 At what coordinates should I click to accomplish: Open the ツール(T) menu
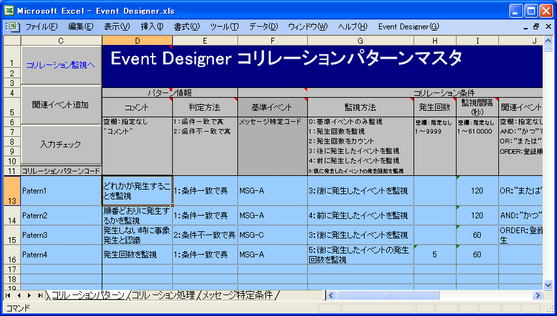tap(224, 27)
